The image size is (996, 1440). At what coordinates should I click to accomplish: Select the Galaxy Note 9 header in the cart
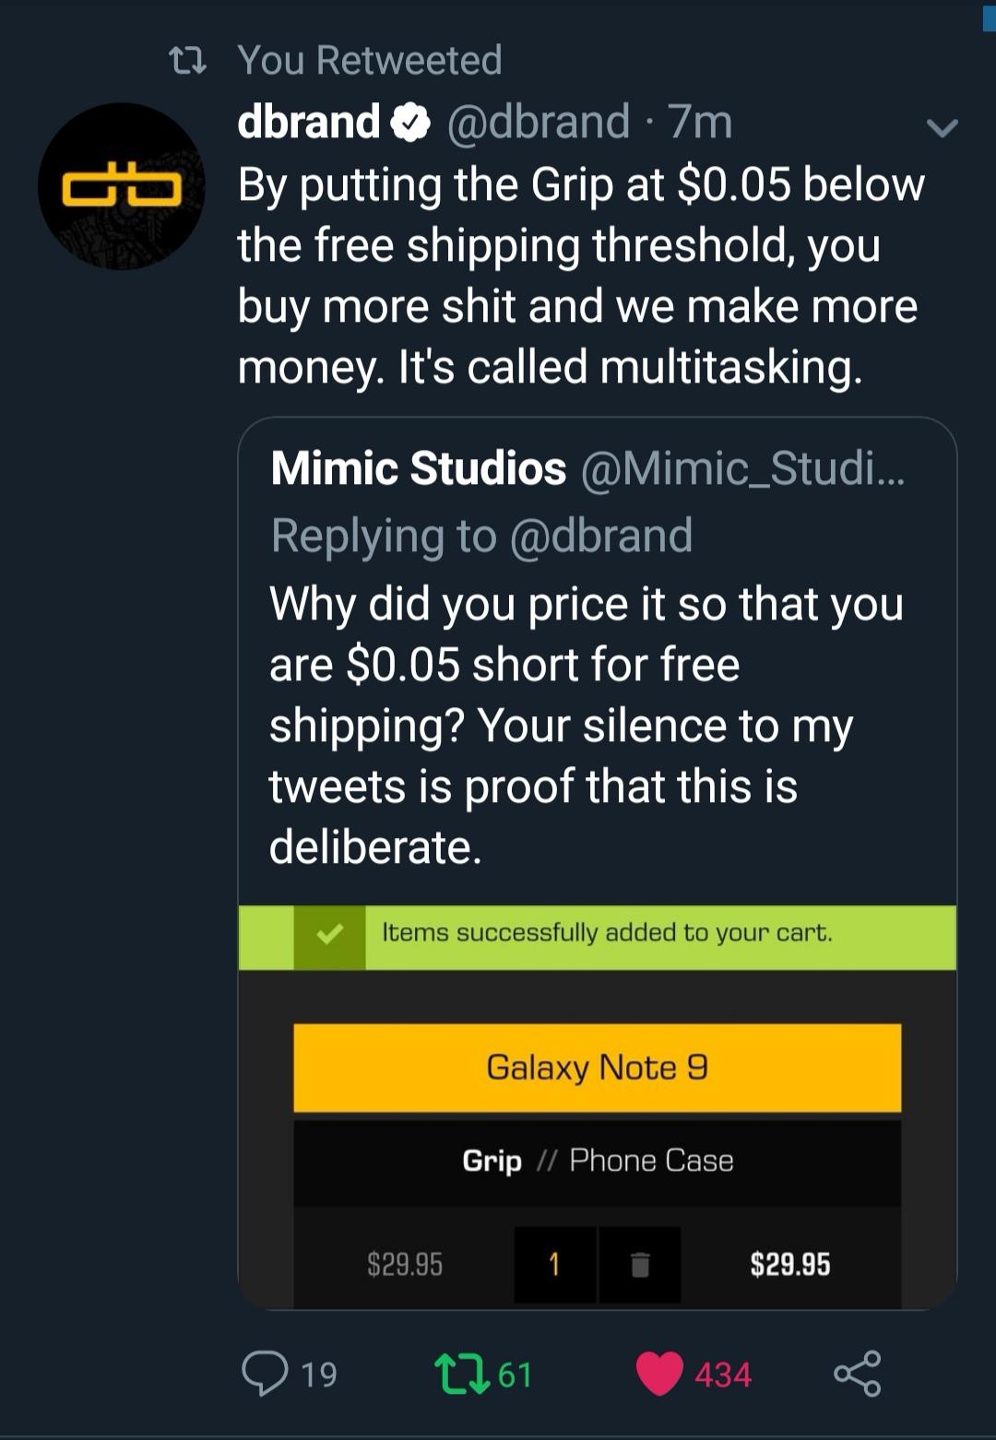click(x=596, y=1067)
